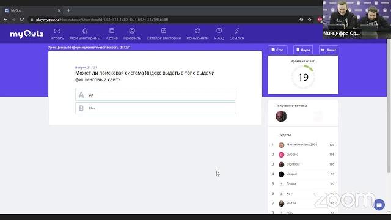Screen dimensions: 391x220
Task: Open the red browser extension icon
Action: click(320, 20)
